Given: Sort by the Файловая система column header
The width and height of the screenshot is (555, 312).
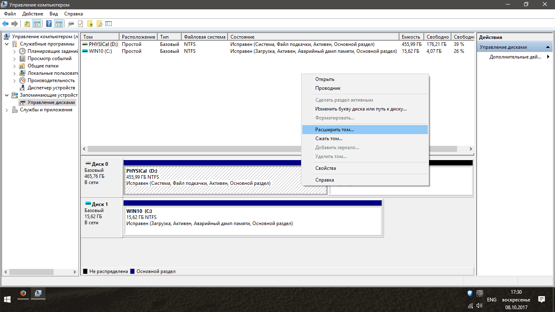Looking at the screenshot, I should (204, 37).
